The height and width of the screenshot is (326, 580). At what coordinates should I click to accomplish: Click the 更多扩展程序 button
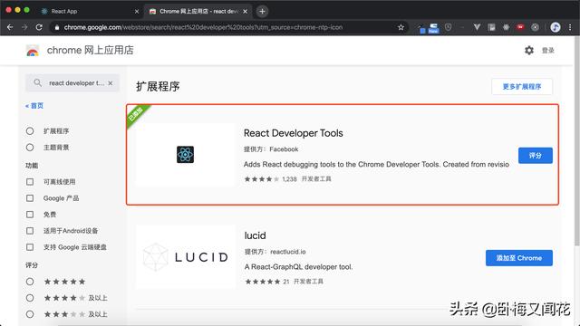(x=522, y=87)
